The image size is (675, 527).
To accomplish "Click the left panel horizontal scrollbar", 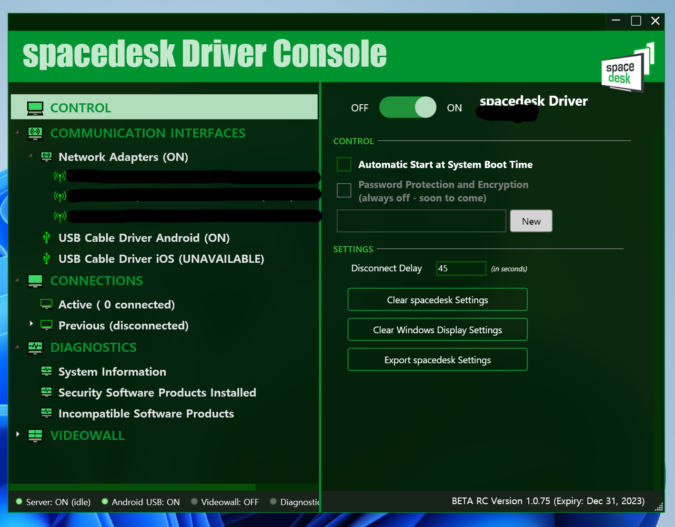I will (x=132, y=487).
